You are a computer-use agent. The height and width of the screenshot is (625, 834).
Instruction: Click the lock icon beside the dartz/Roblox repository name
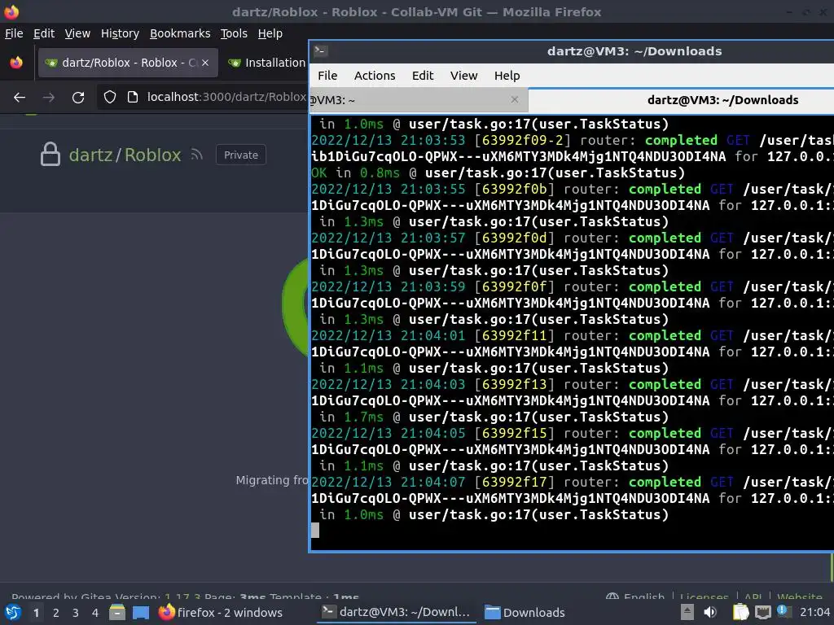click(x=50, y=154)
